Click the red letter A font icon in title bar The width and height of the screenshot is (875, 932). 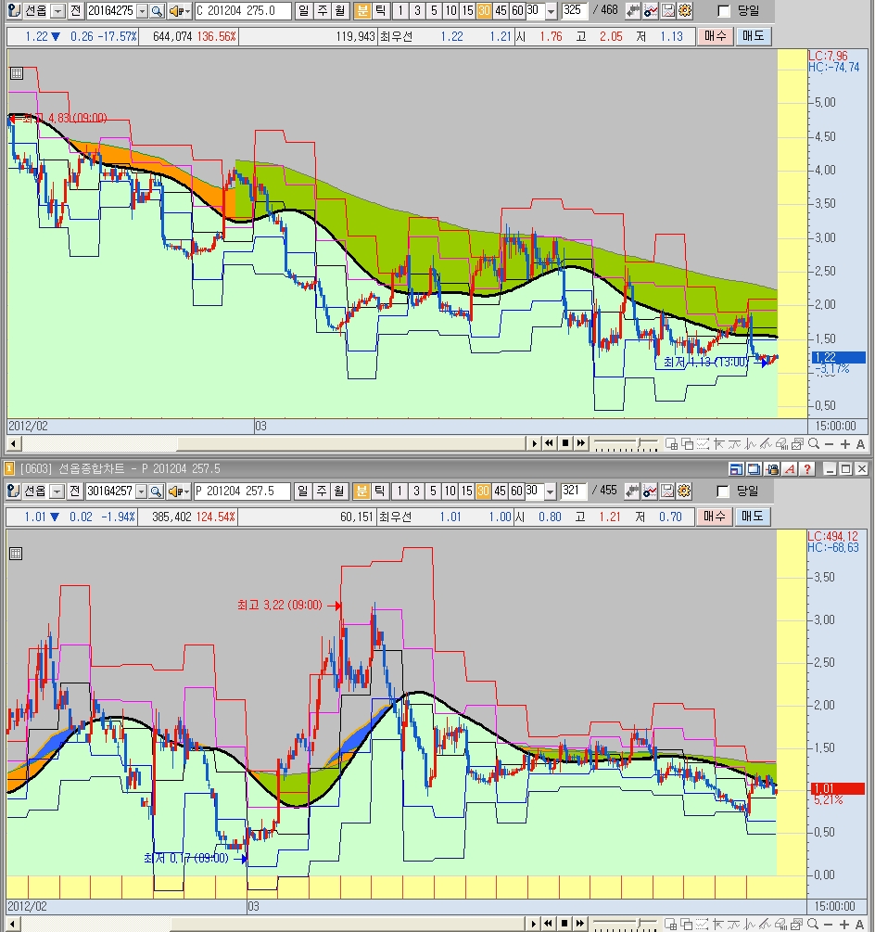[791, 469]
